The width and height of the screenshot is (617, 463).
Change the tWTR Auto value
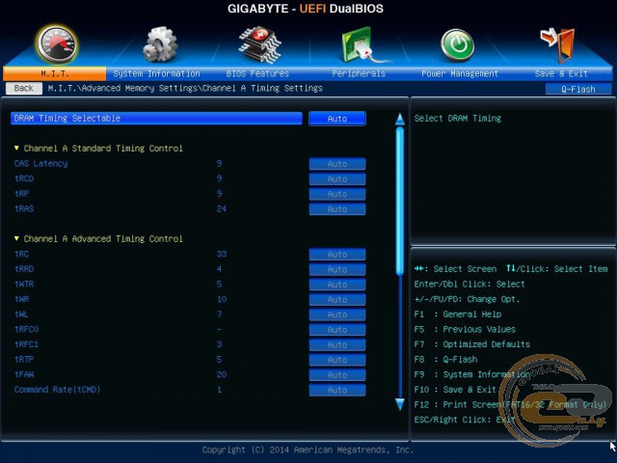point(337,285)
